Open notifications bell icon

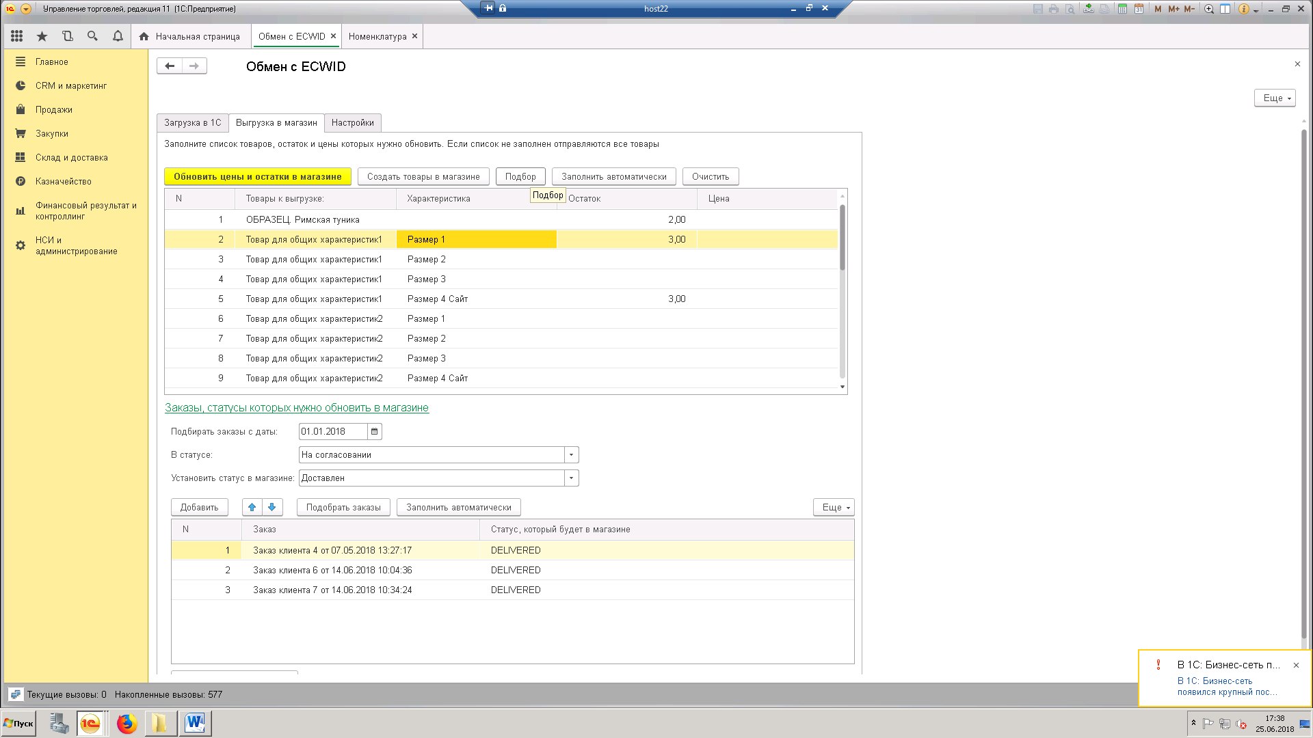[118, 36]
